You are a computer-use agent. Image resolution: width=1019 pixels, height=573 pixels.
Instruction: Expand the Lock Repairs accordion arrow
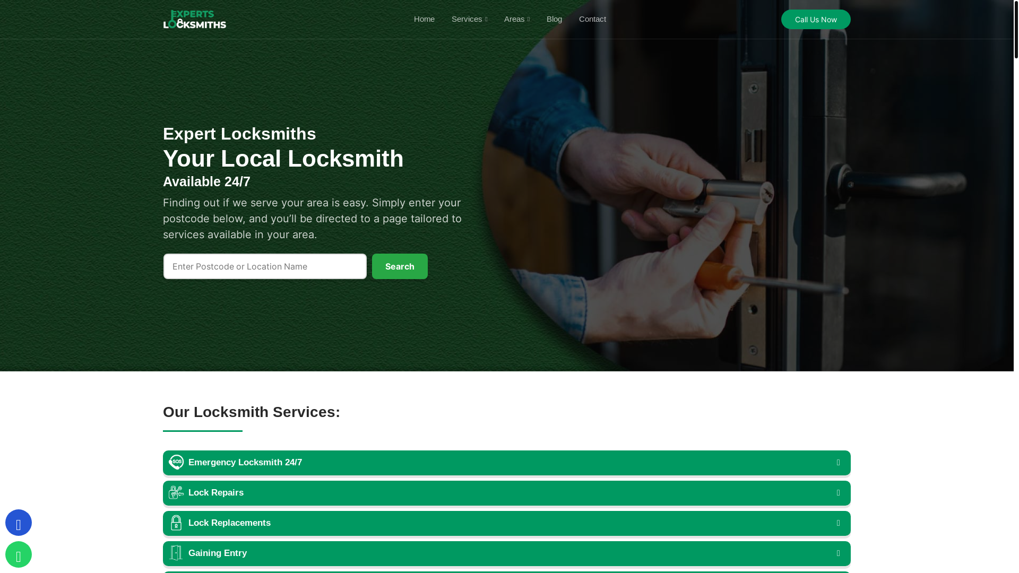(839, 493)
